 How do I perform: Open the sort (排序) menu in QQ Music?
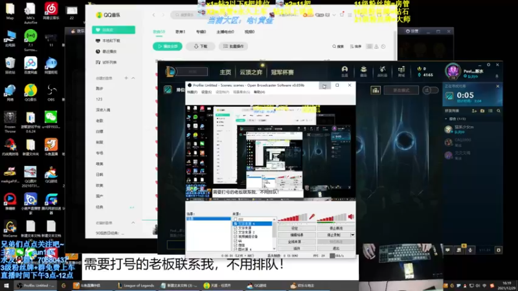point(355,47)
